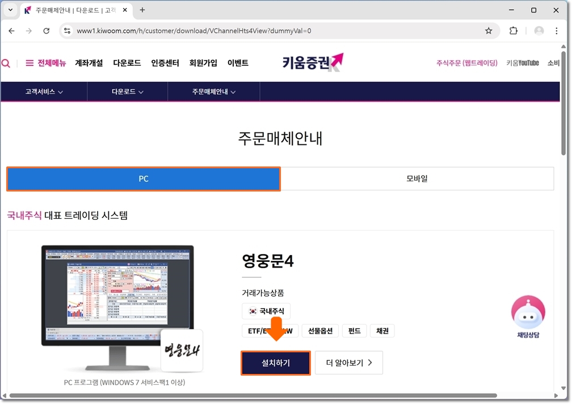Screen dimensions: 572x404
Task: Select the PC tab
Action: (x=144, y=179)
